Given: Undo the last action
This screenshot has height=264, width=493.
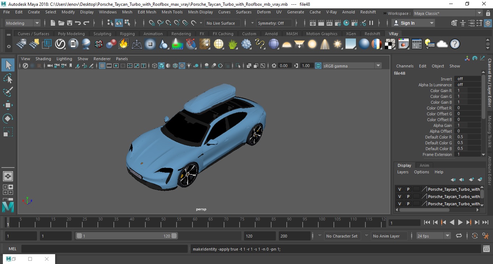Looking at the screenshot, I should pyautogui.click(x=78, y=23).
